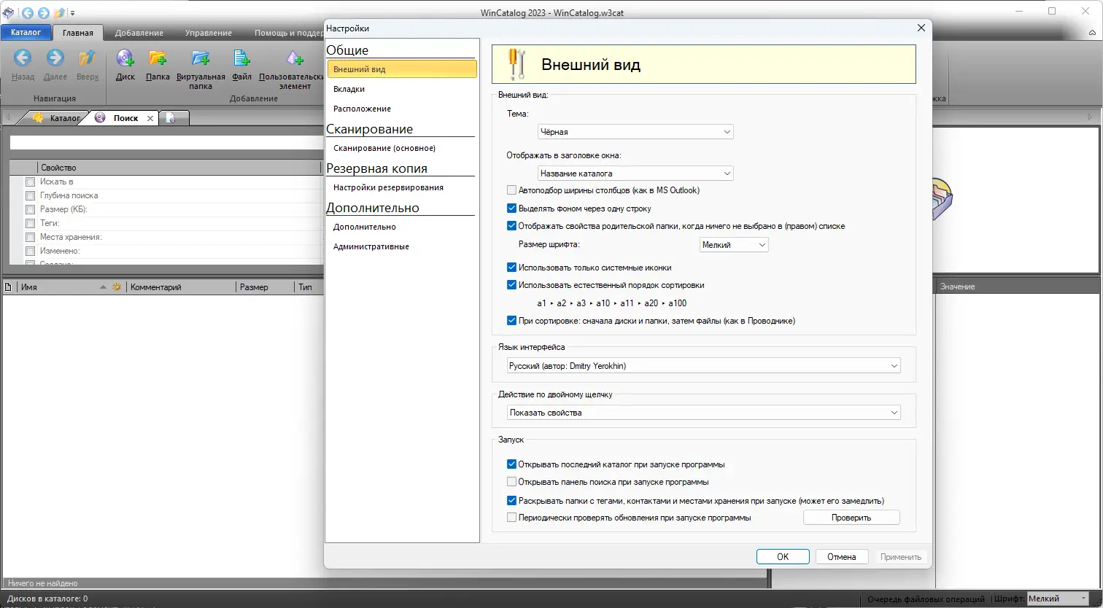1103x608 pixels.
Task: Click the Отмена button
Action: click(x=842, y=557)
